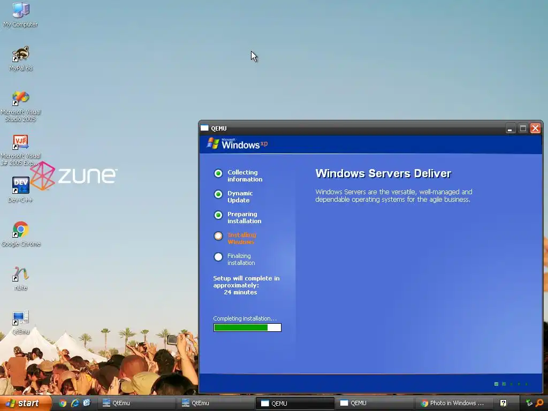548x411 pixels.
Task: Click the orange magnifier tray icon
Action: [x=539, y=403]
